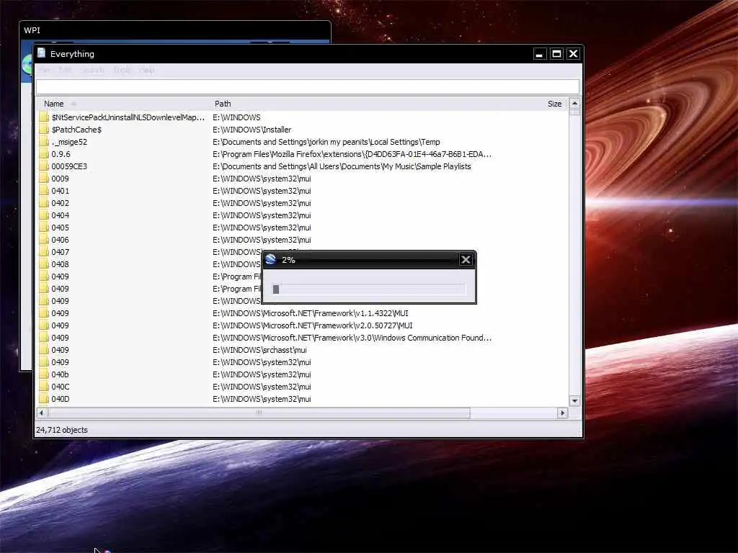Viewport: 738px width, 553px height.
Task: Open the Tools menu in Everything
Action: click(121, 70)
